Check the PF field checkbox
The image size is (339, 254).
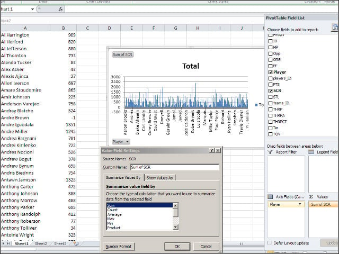[271, 66]
